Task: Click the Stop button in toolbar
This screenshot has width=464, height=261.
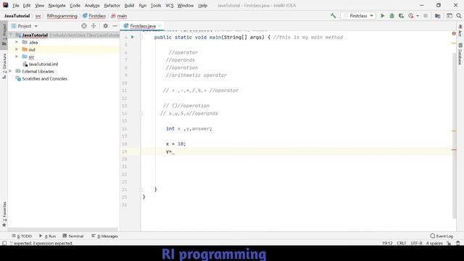Action: tap(426, 16)
